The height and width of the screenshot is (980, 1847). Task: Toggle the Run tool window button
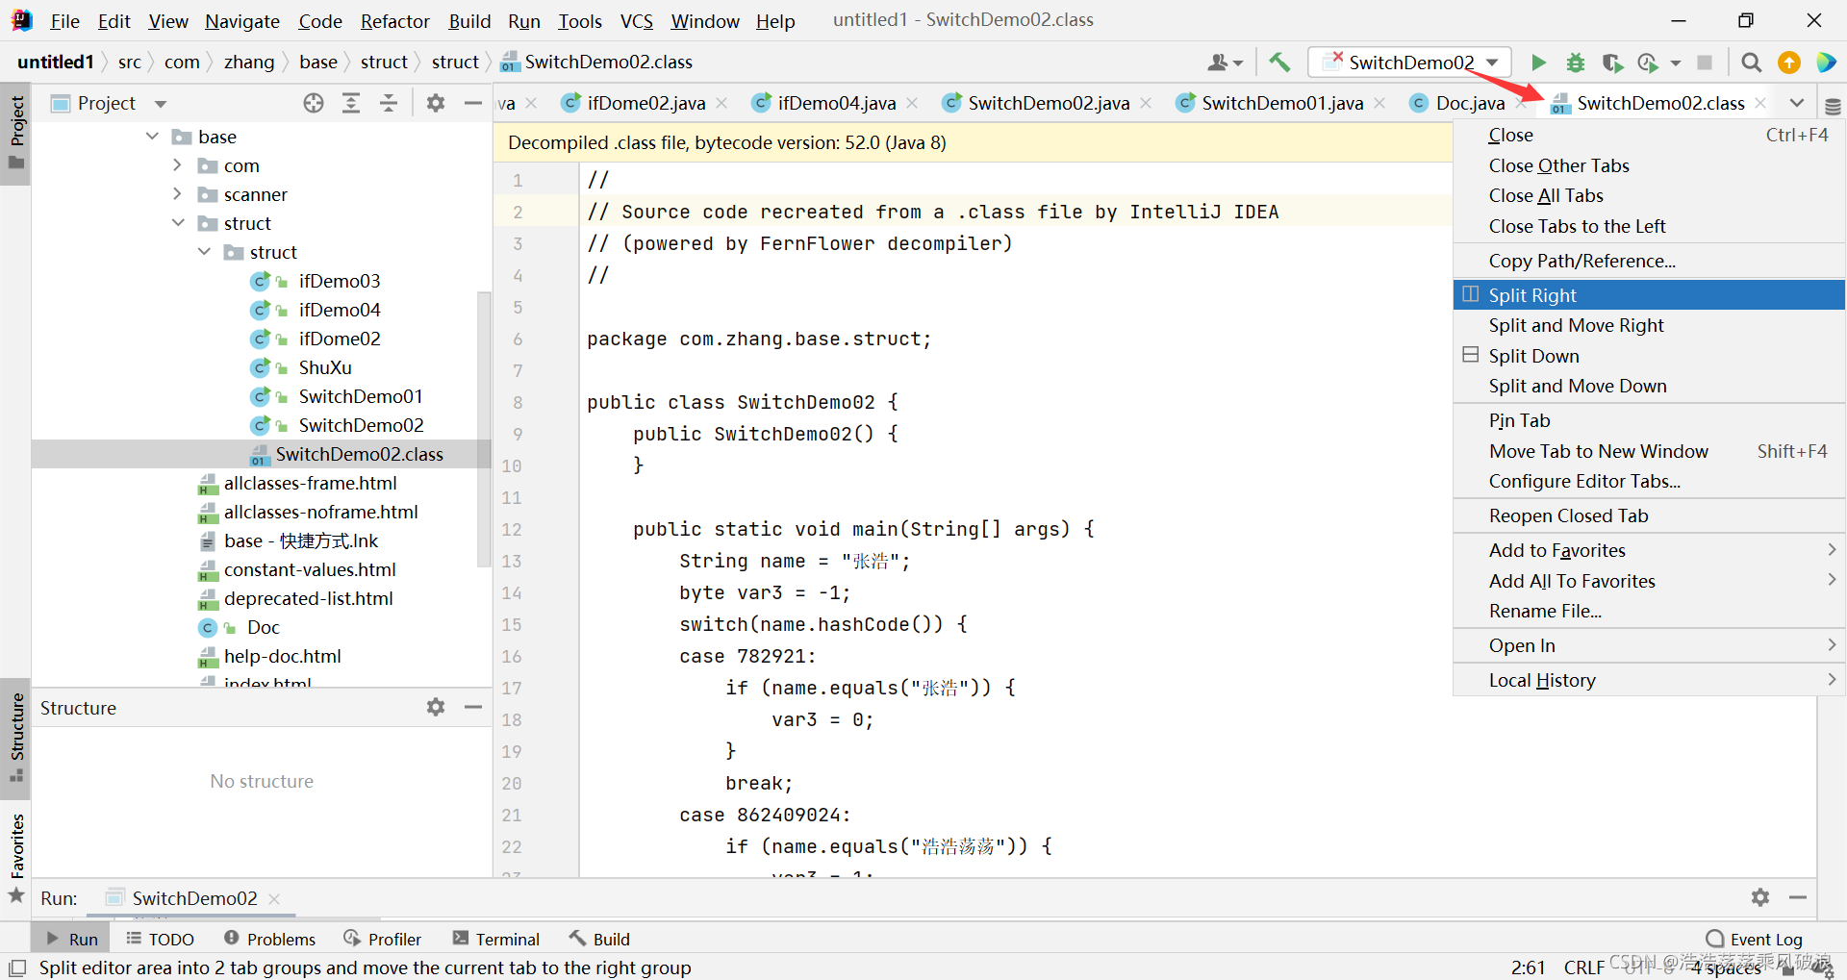[71, 939]
